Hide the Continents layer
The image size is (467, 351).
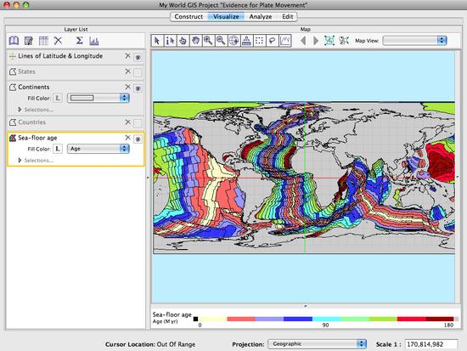tap(138, 88)
